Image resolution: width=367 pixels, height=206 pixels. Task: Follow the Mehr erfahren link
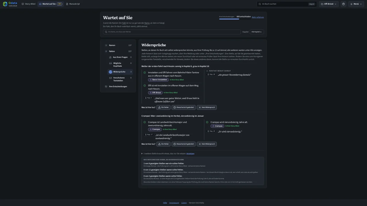click(x=258, y=17)
